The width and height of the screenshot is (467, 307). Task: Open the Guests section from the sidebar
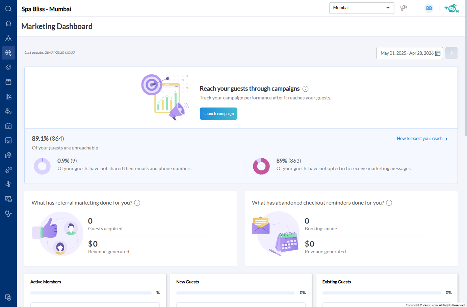(x=8, y=38)
